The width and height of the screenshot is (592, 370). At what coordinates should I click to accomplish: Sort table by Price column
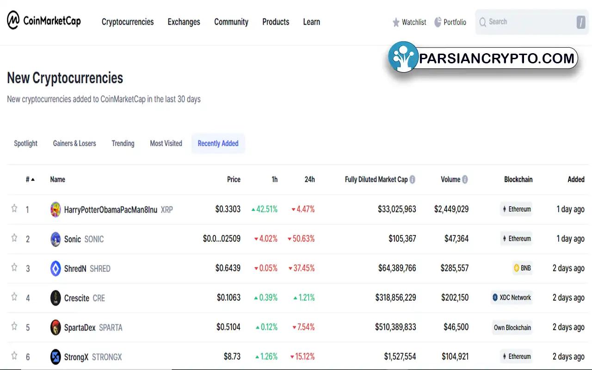point(234,179)
